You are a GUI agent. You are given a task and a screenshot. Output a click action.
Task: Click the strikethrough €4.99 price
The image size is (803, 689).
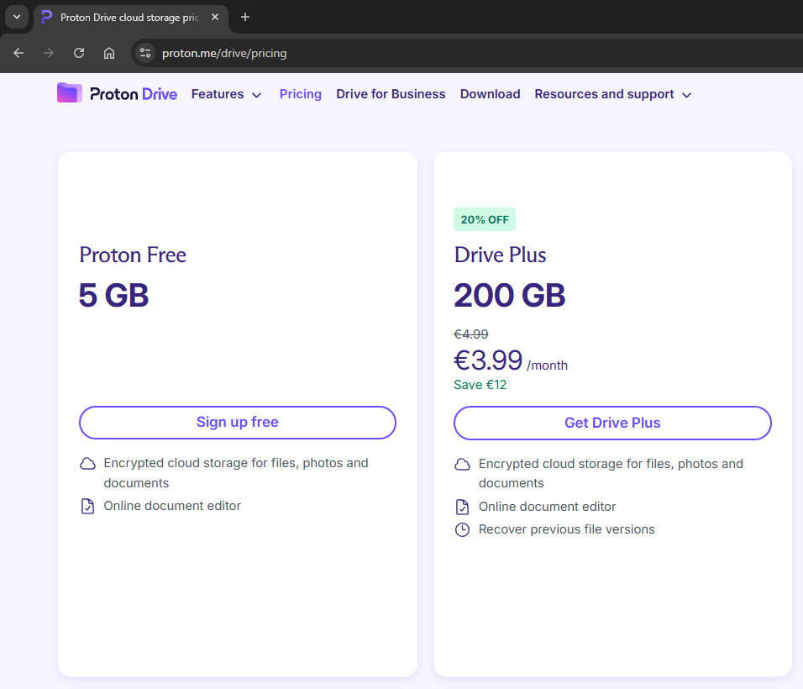coord(471,334)
